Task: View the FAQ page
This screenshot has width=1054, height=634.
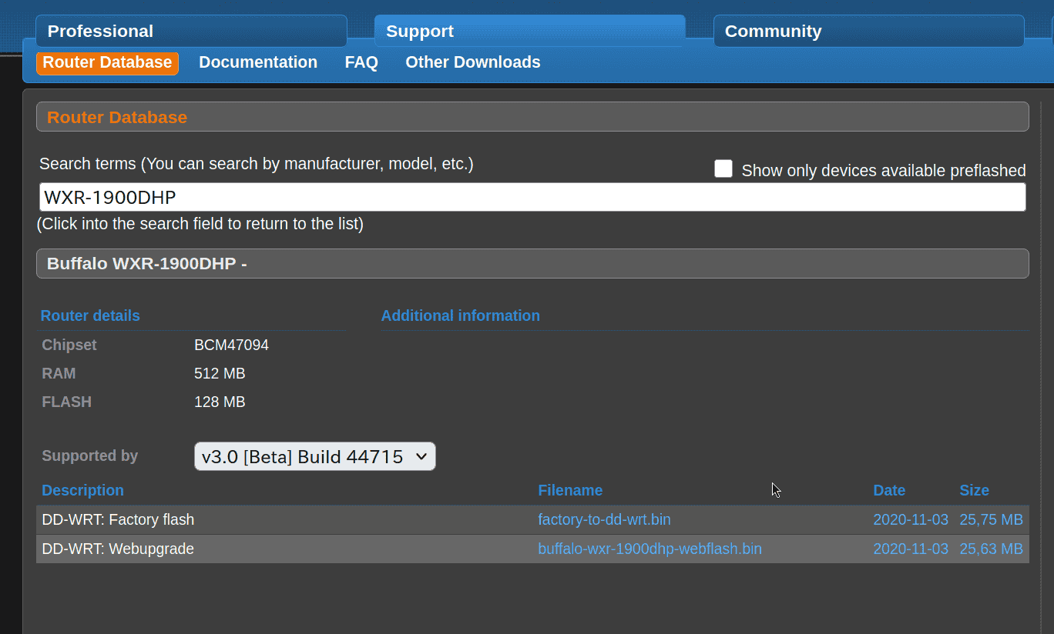Action: tap(361, 62)
